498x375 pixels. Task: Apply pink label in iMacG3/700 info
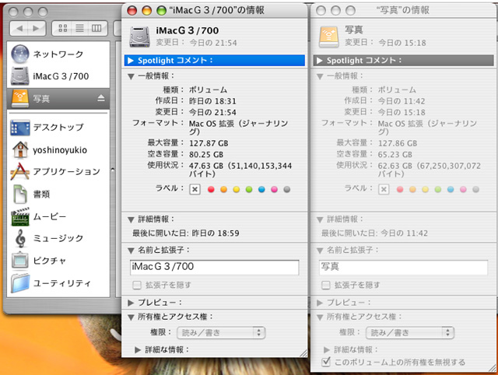click(x=275, y=190)
